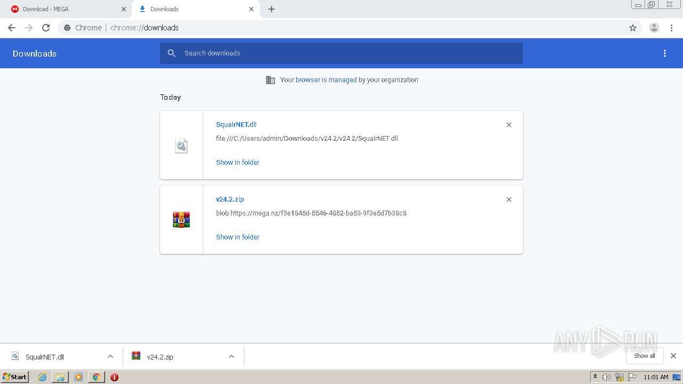Open the volume speaker tray icon
Viewport: 683px width, 384px height.
[607, 377]
